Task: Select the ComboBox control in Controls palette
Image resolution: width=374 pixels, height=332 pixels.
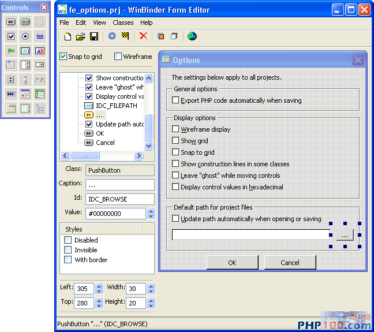Action: point(40,65)
